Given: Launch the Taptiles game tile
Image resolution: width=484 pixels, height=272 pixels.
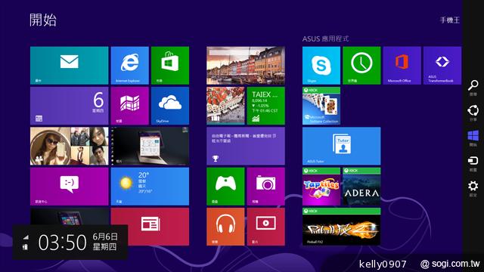Looking at the screenshot, I should click(321, 187).
